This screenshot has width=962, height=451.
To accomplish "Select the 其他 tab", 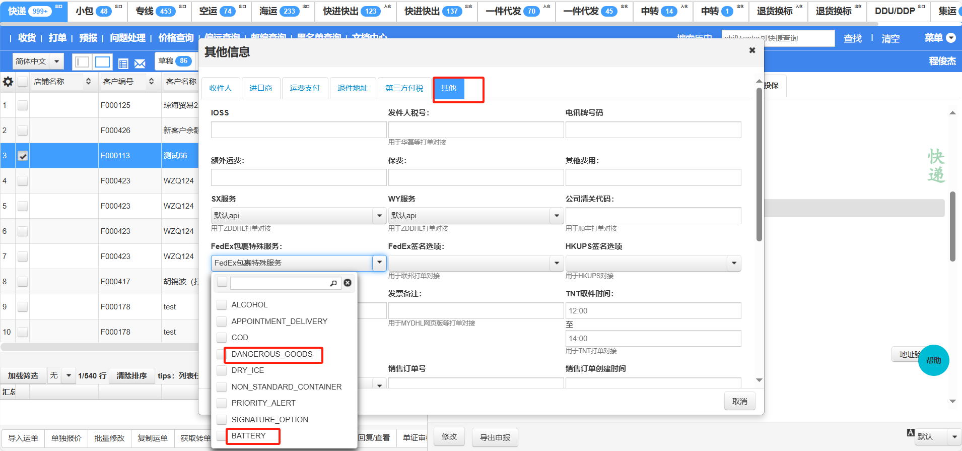I will point(449,88).
